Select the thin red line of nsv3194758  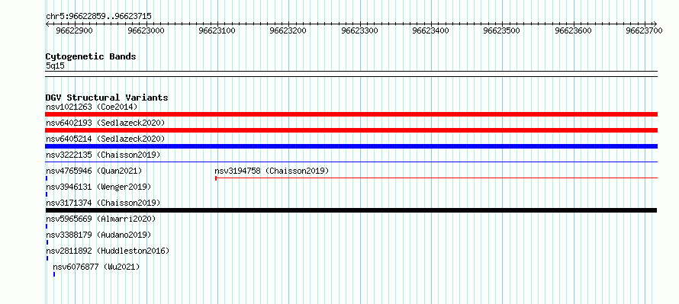(436, 178)
